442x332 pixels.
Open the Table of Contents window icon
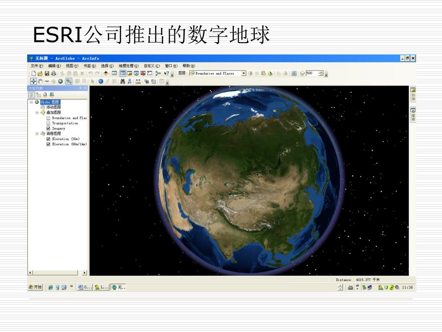click(x=123, y=73)
